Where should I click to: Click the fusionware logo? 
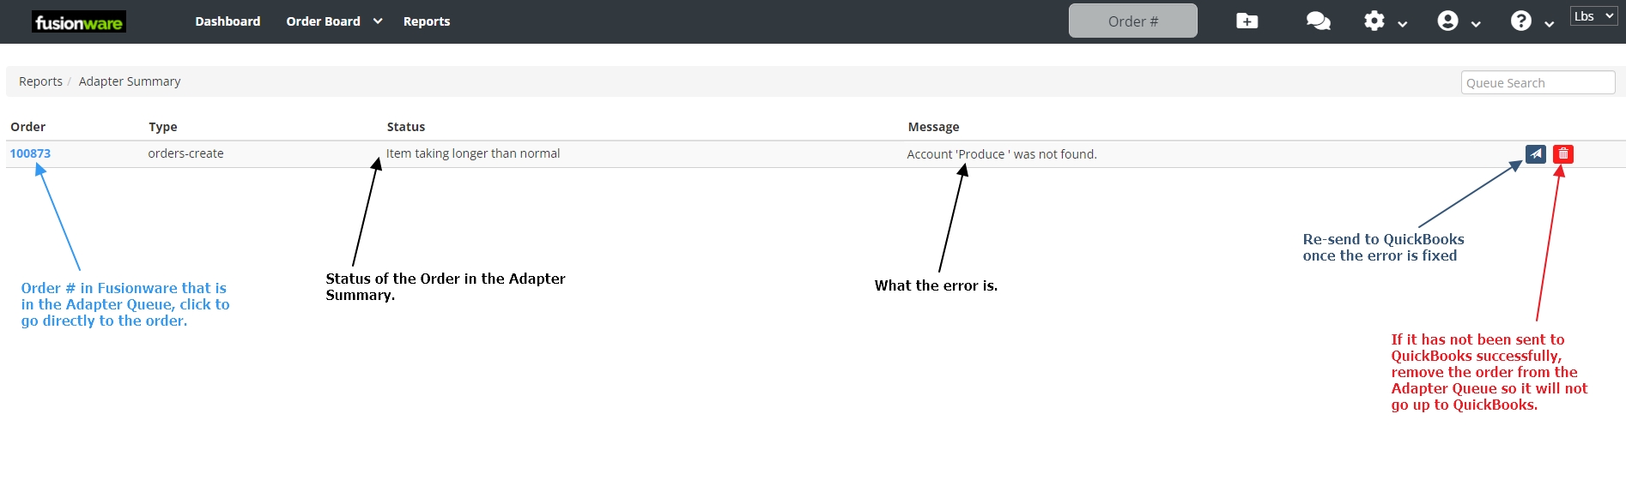[x=79, y=22]
